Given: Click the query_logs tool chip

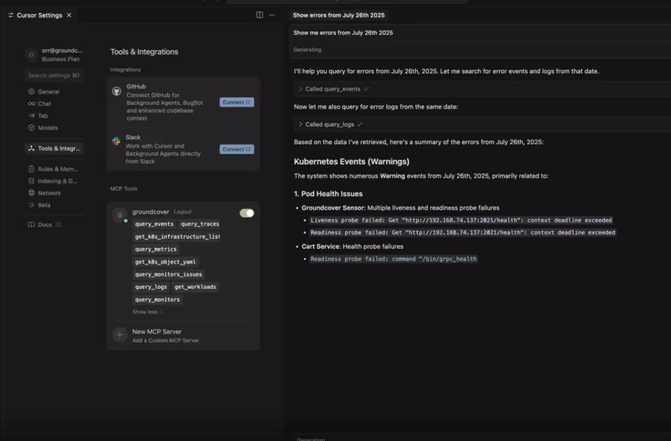Looking at the screenshot, I should coord(151,286).
